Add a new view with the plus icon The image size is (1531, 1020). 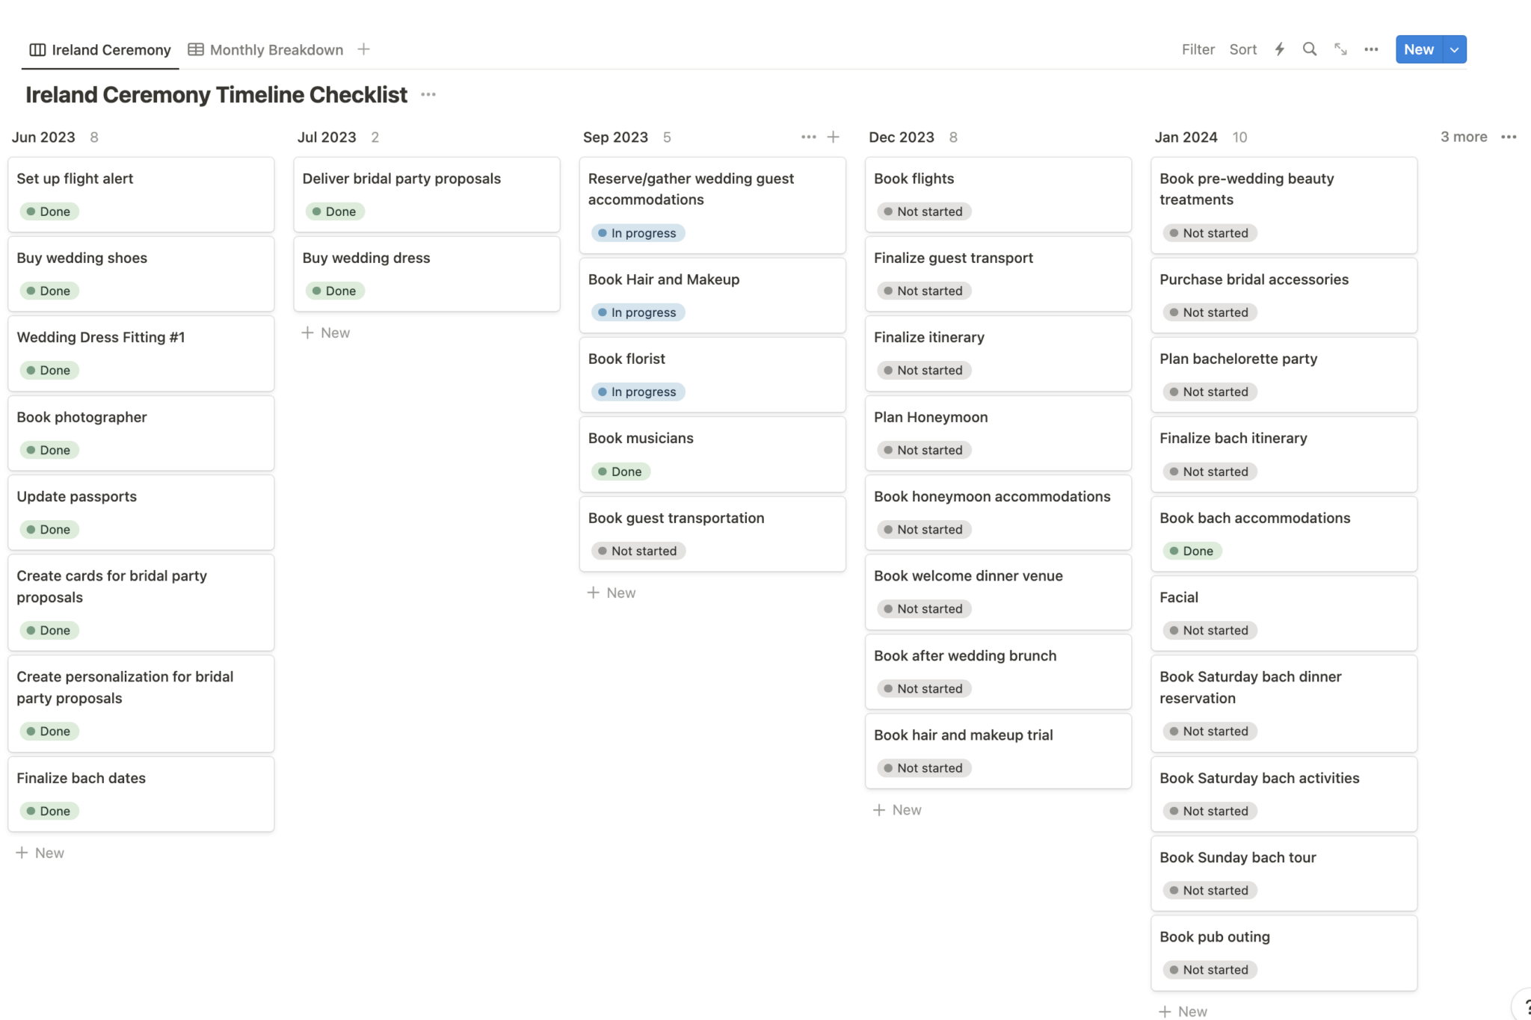tap(363, 49)
